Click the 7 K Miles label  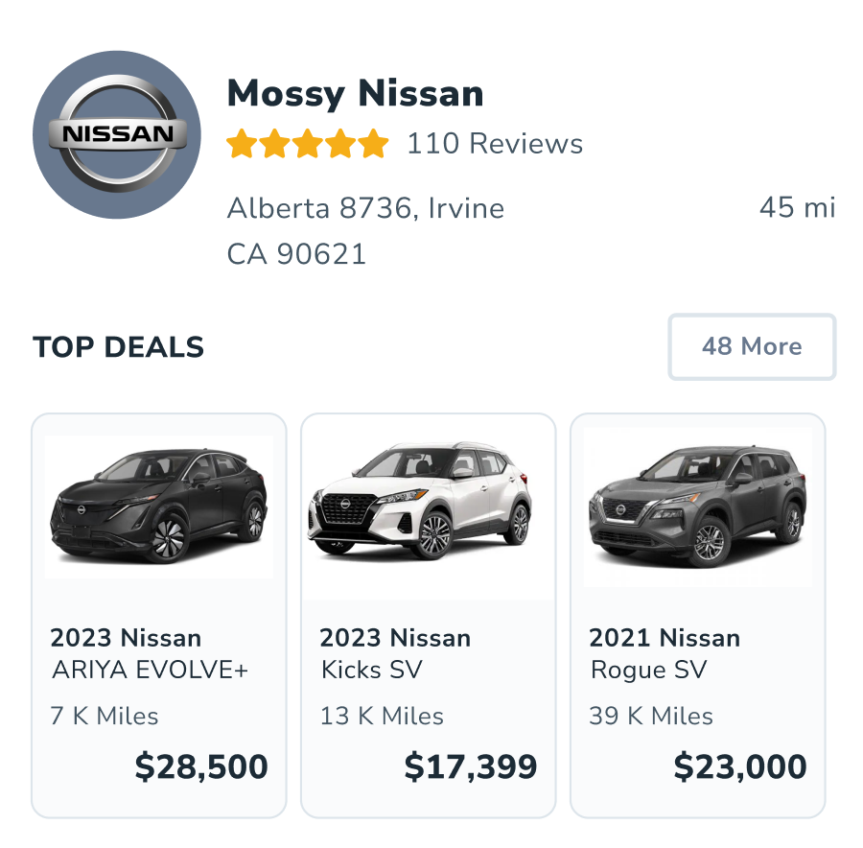(x=105, y=717)
